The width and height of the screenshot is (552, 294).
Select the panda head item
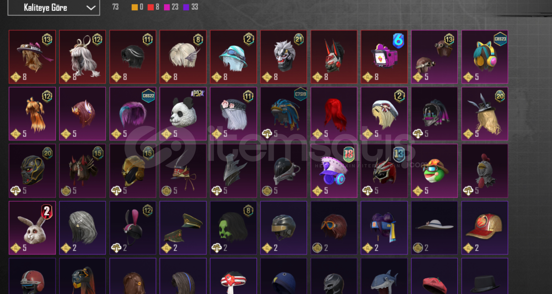point(183,114)
